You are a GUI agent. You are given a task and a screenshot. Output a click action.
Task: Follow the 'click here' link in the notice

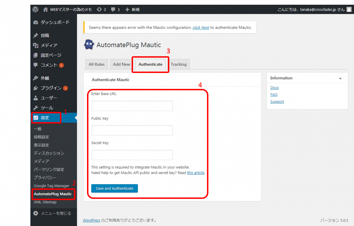tap(201, 28)
